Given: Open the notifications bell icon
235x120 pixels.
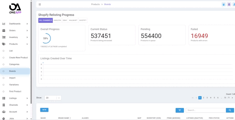Looking at the screenshot, I should coord(229,5).
